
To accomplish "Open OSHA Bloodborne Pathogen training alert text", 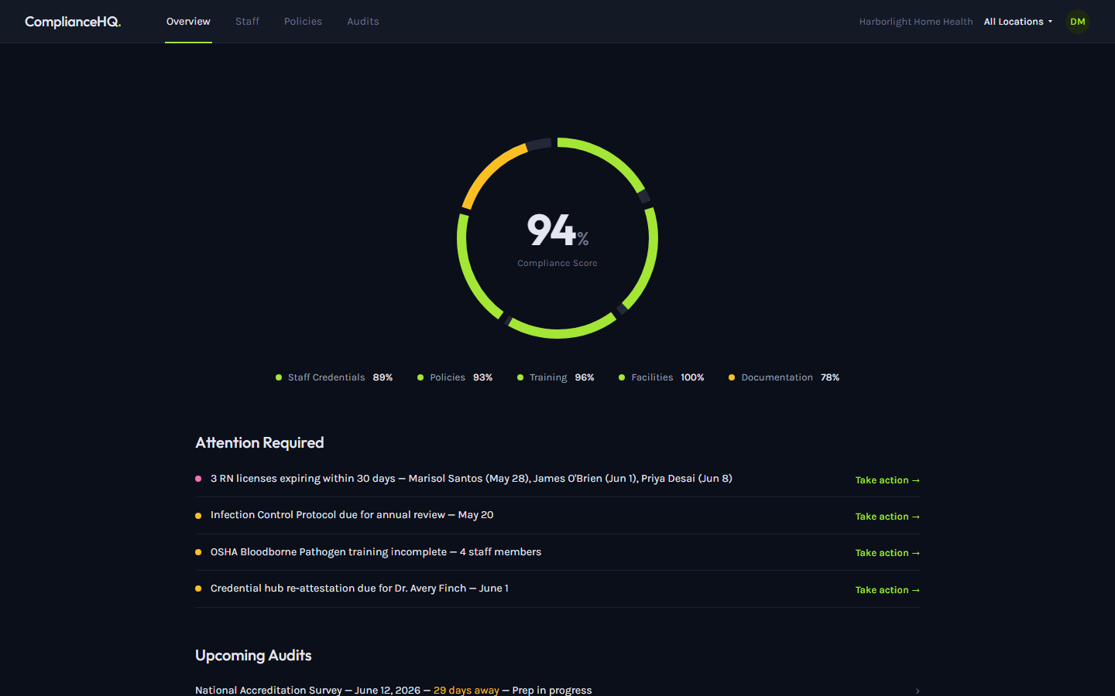I will click(x=376, y=552).
